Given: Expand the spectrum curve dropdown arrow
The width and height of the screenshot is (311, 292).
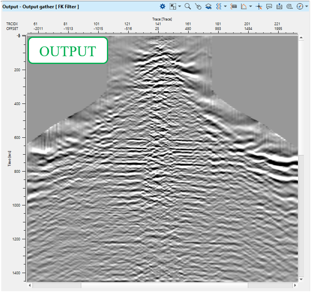Looking at the screenshot, I should coord(250,7).
